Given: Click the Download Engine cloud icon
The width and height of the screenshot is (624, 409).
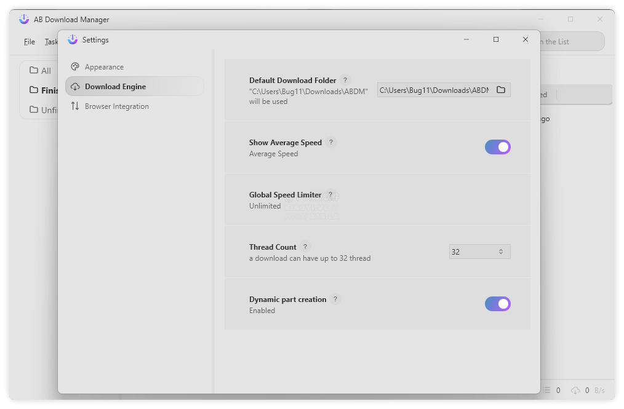Looking at the screenshot, I should point(75,87).
